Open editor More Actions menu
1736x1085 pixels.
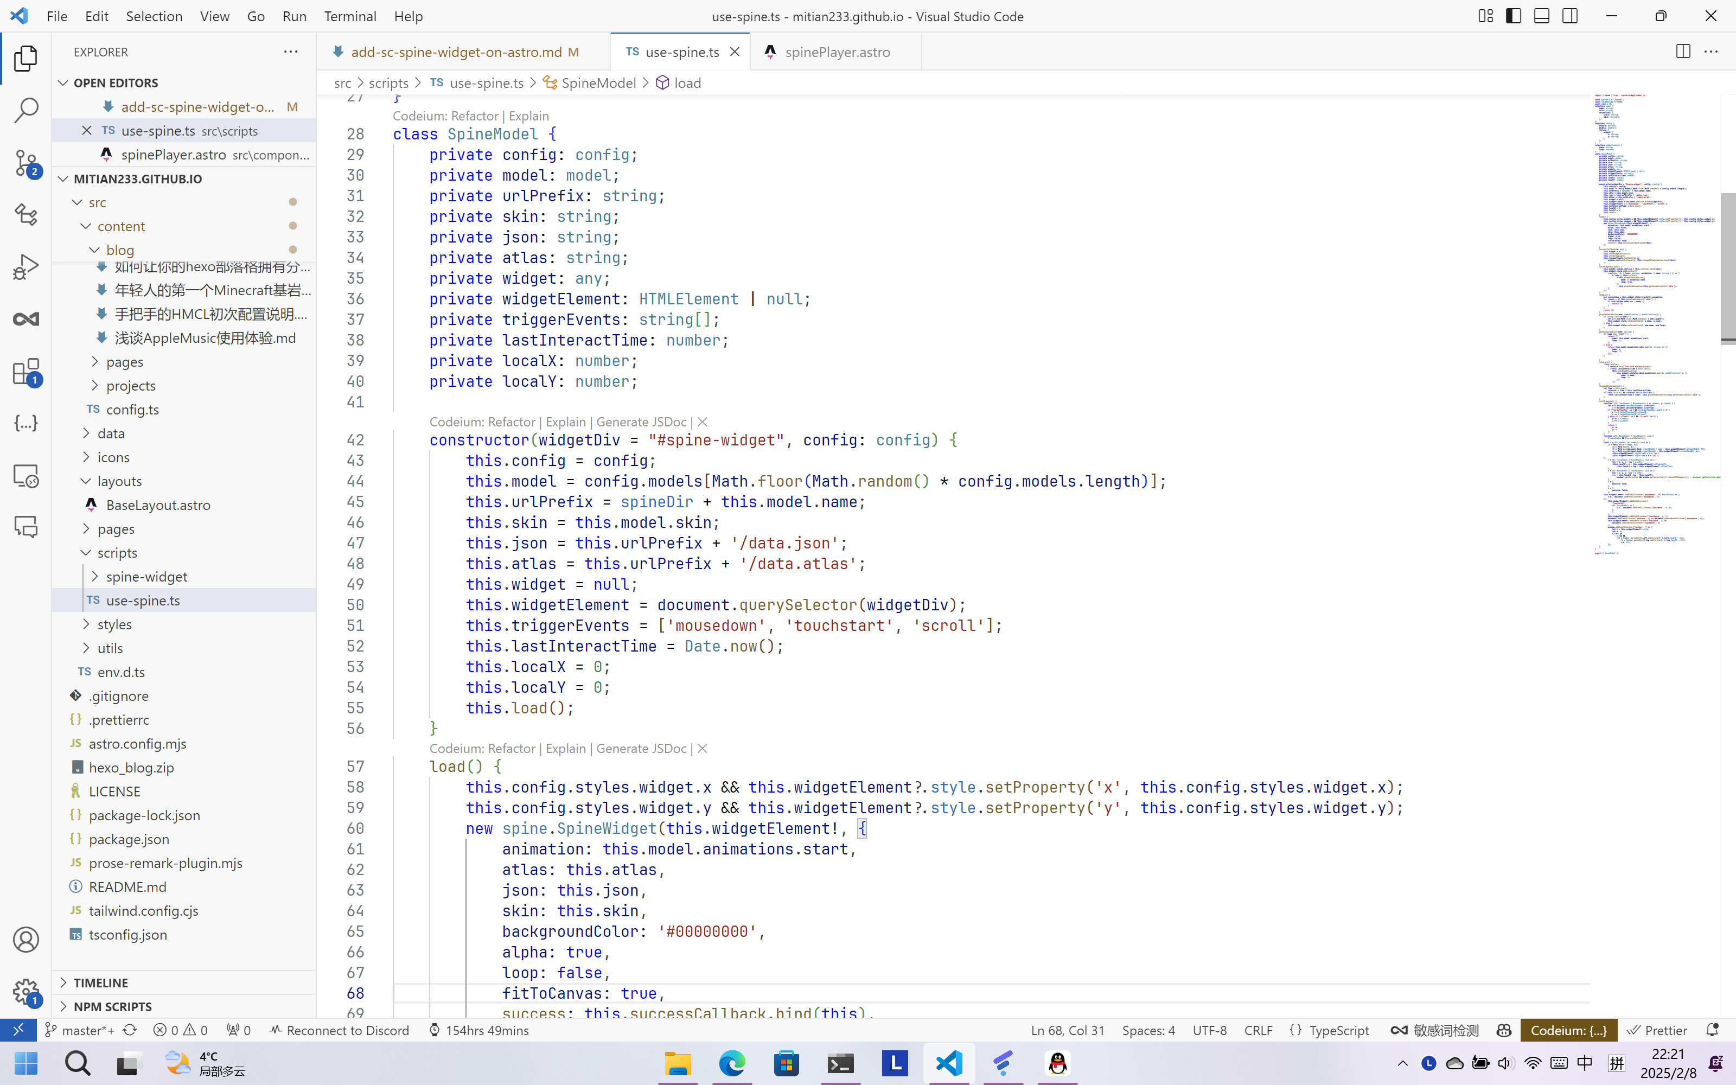[1711, 52]
